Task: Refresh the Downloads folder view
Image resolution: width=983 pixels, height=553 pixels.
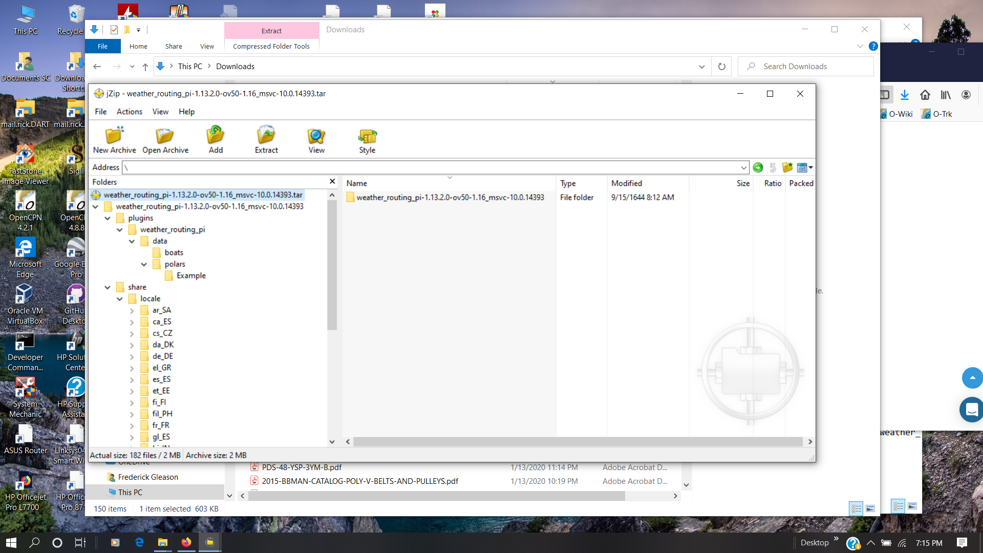Action: click(722, 66)
